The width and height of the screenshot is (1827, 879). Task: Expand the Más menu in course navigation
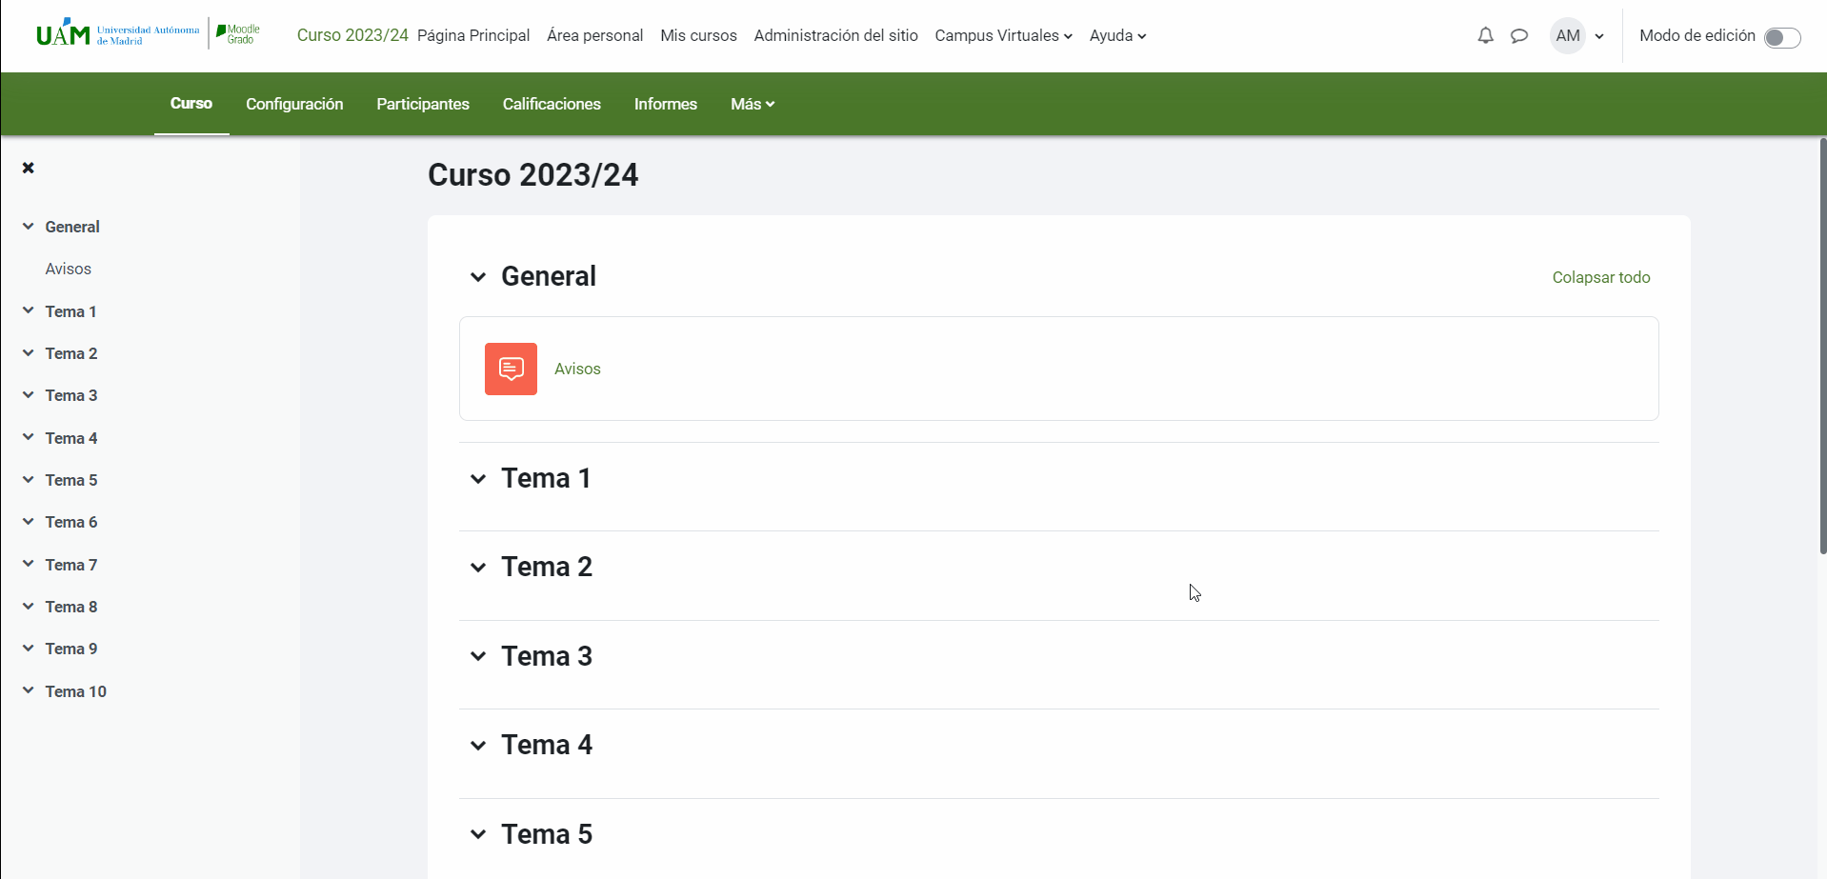click(x=752, y=105)
